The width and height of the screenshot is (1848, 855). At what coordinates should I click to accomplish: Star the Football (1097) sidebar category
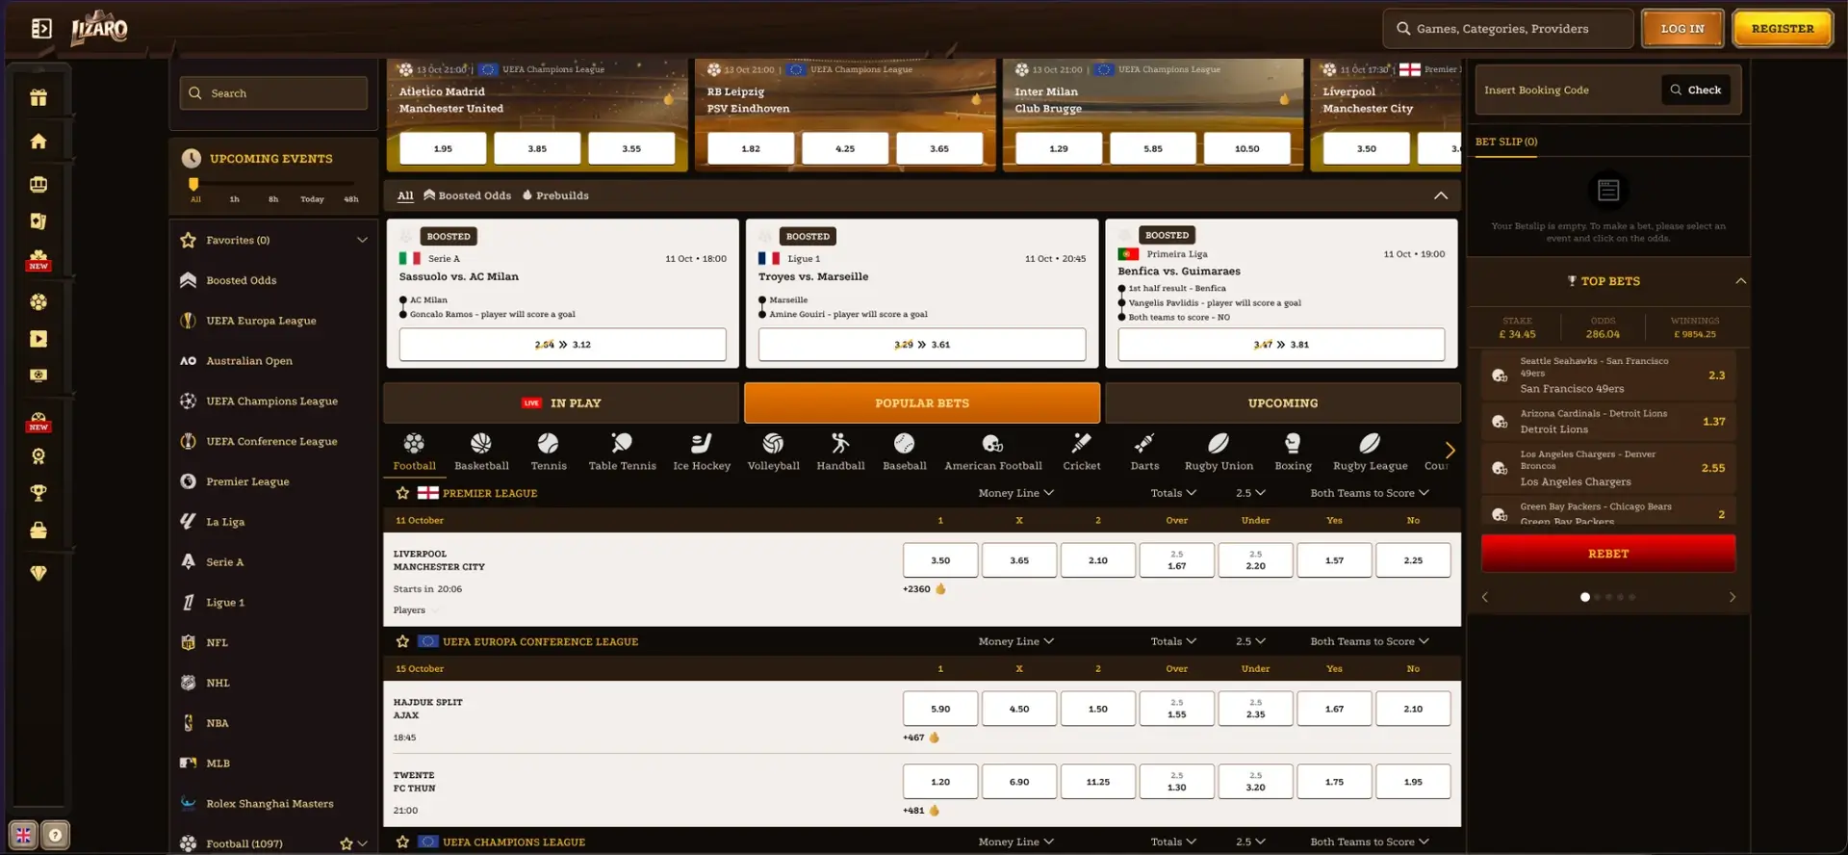click(346, 843)
